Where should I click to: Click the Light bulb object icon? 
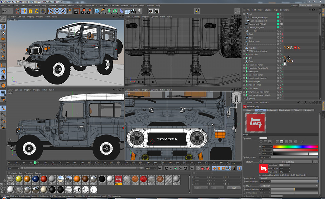pyautogui.click(x=139, y=11)
